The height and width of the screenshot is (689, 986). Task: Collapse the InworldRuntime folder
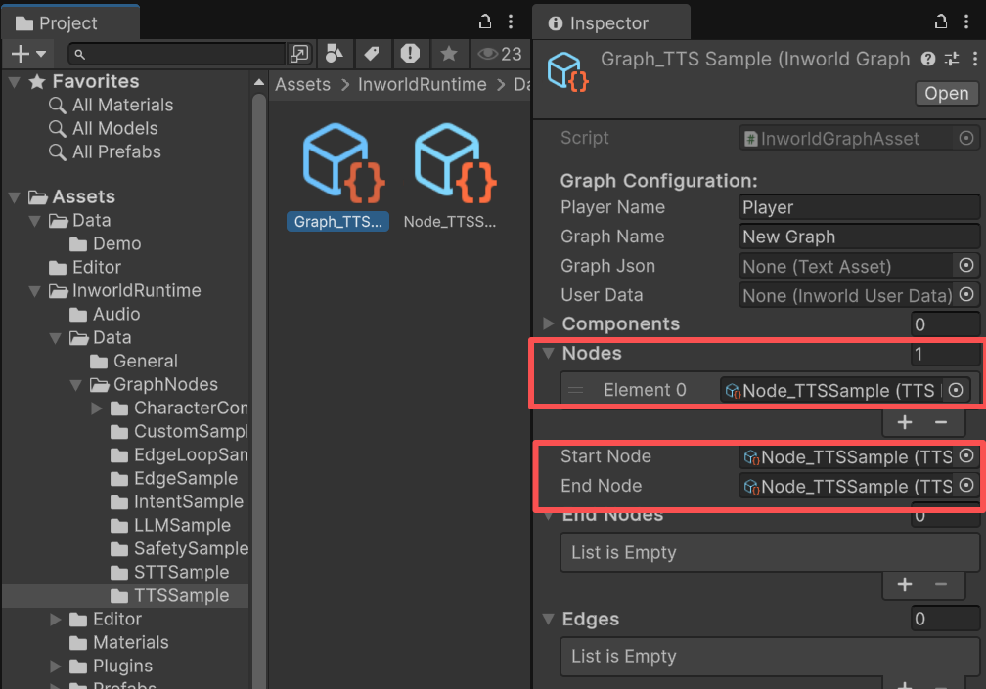coord(34,291)
